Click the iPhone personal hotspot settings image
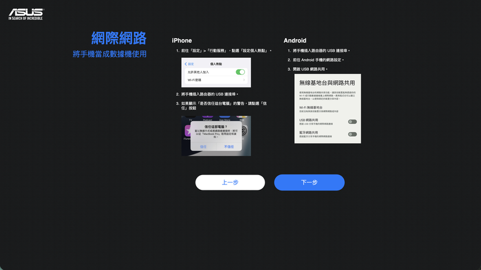The image size is (481, 270). [x=216, y=72]
